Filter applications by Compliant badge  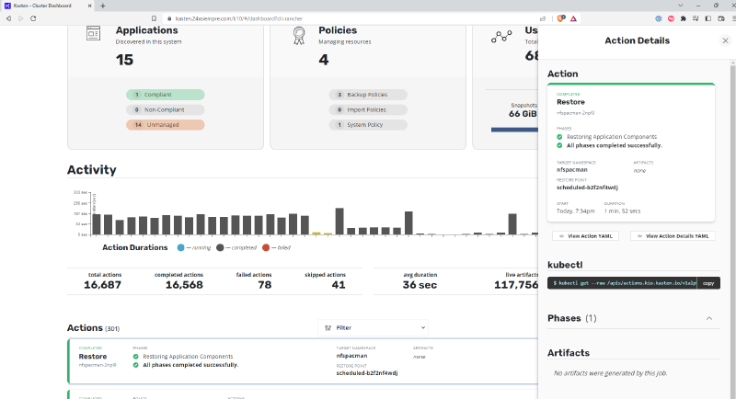coord(166,95)
